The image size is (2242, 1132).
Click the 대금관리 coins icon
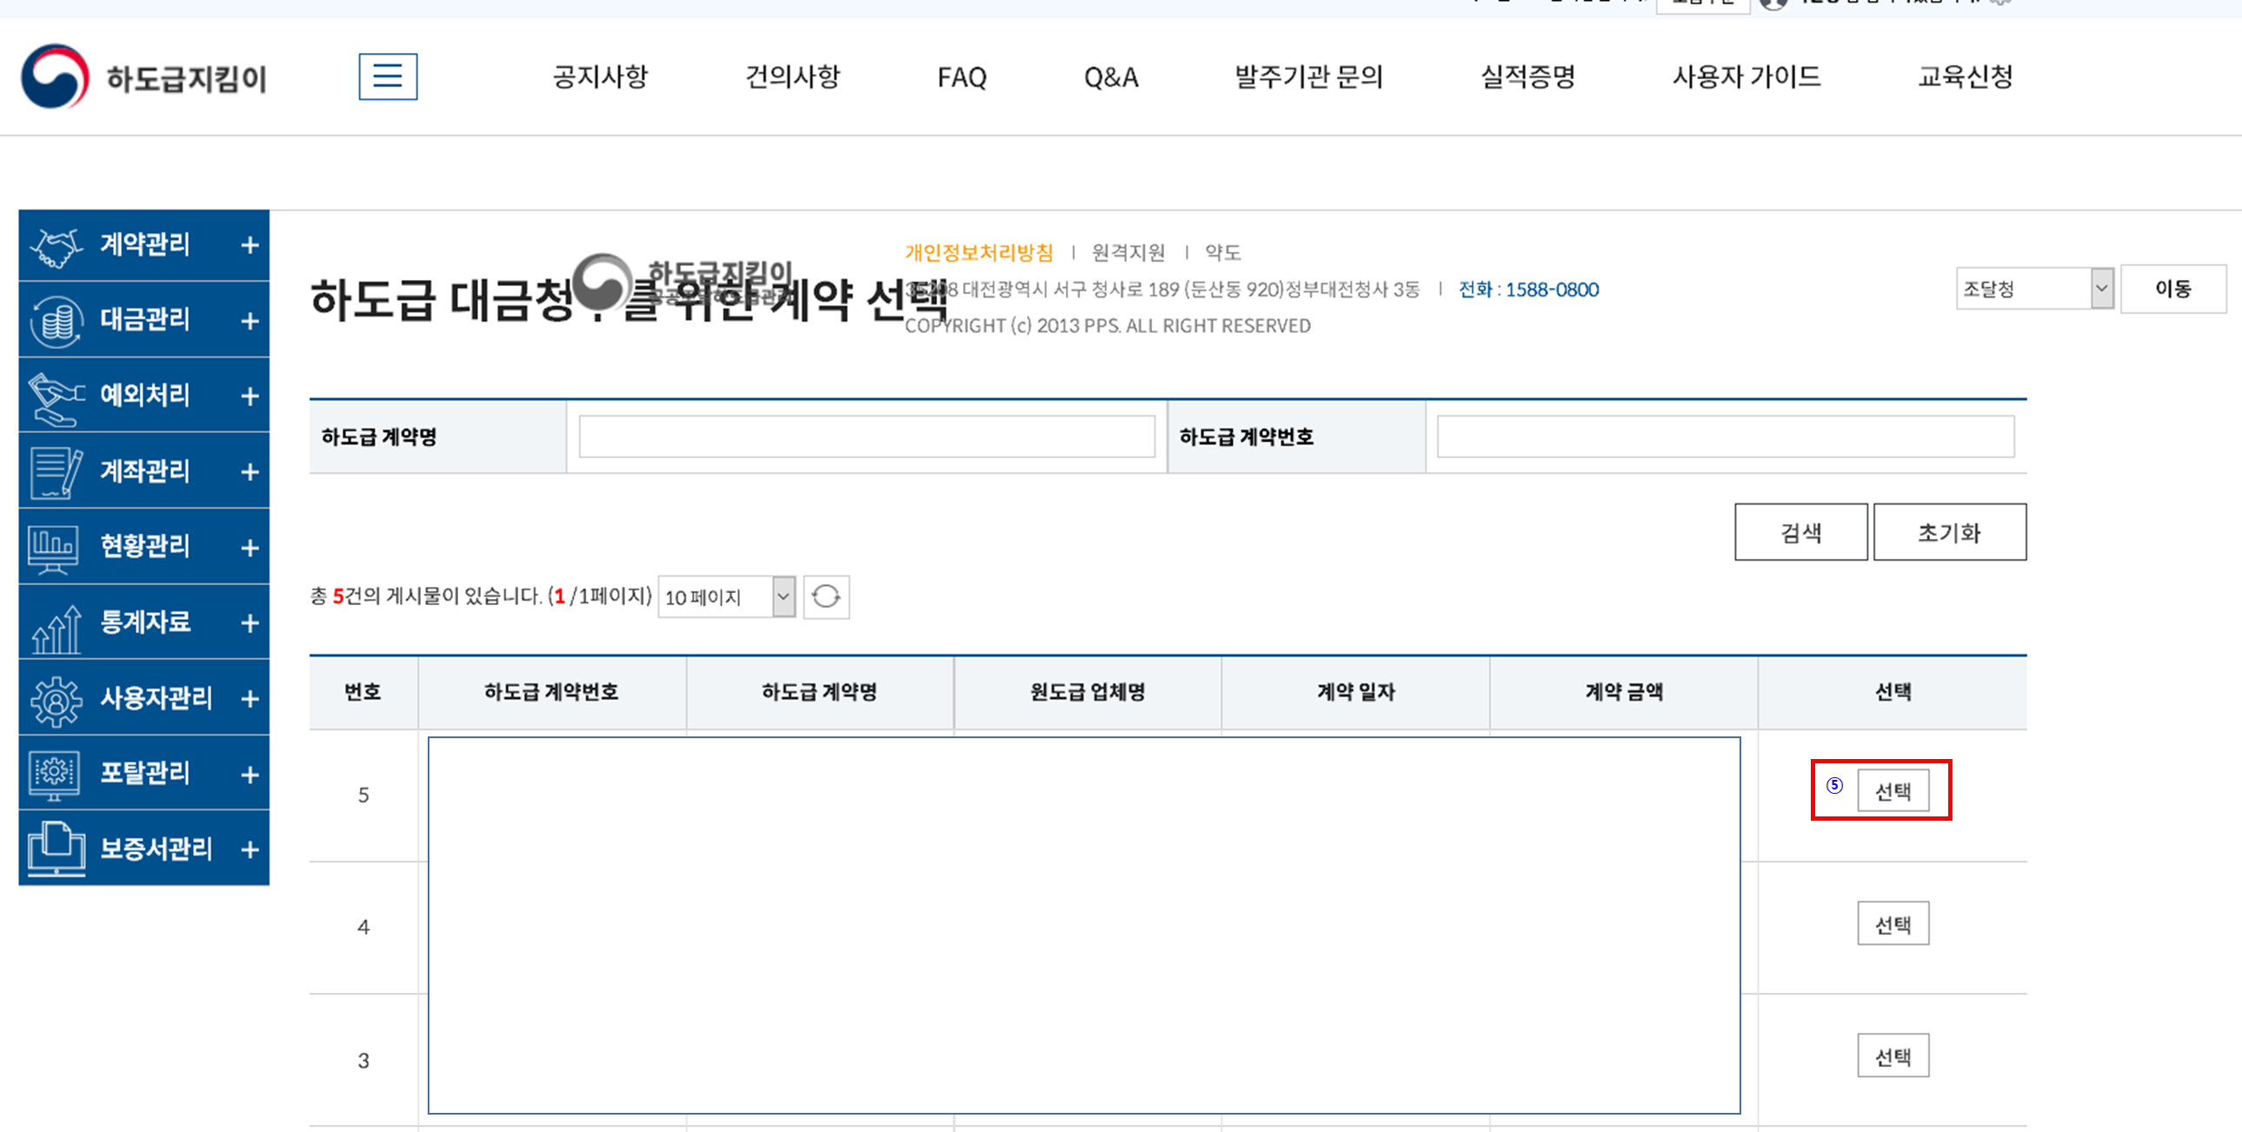pyautogui.click(x=56, y=321)
